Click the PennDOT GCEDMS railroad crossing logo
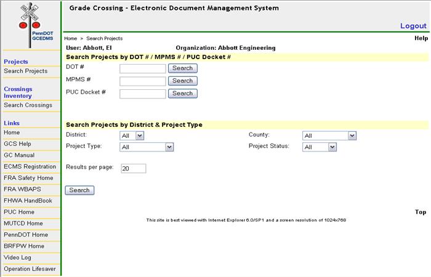 (30, 23)
